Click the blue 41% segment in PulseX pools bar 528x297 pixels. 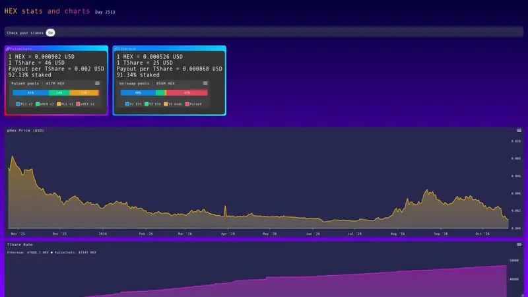coord(30,92)
